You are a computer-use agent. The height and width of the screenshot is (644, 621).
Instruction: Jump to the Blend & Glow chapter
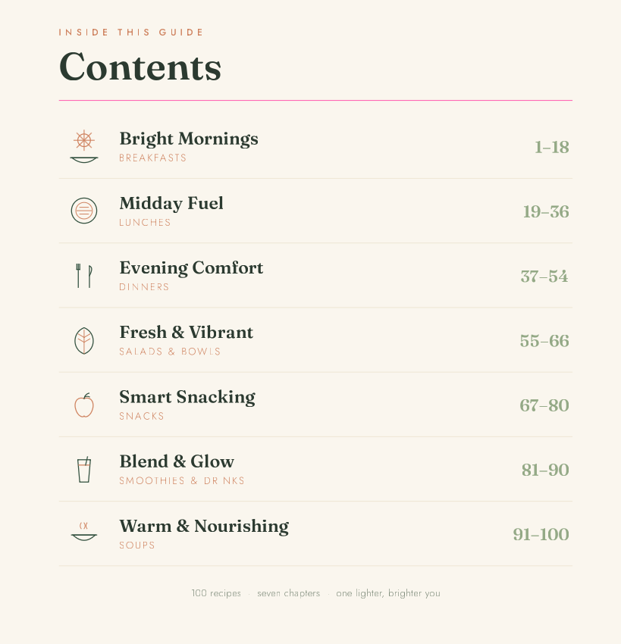click(177, 461)
